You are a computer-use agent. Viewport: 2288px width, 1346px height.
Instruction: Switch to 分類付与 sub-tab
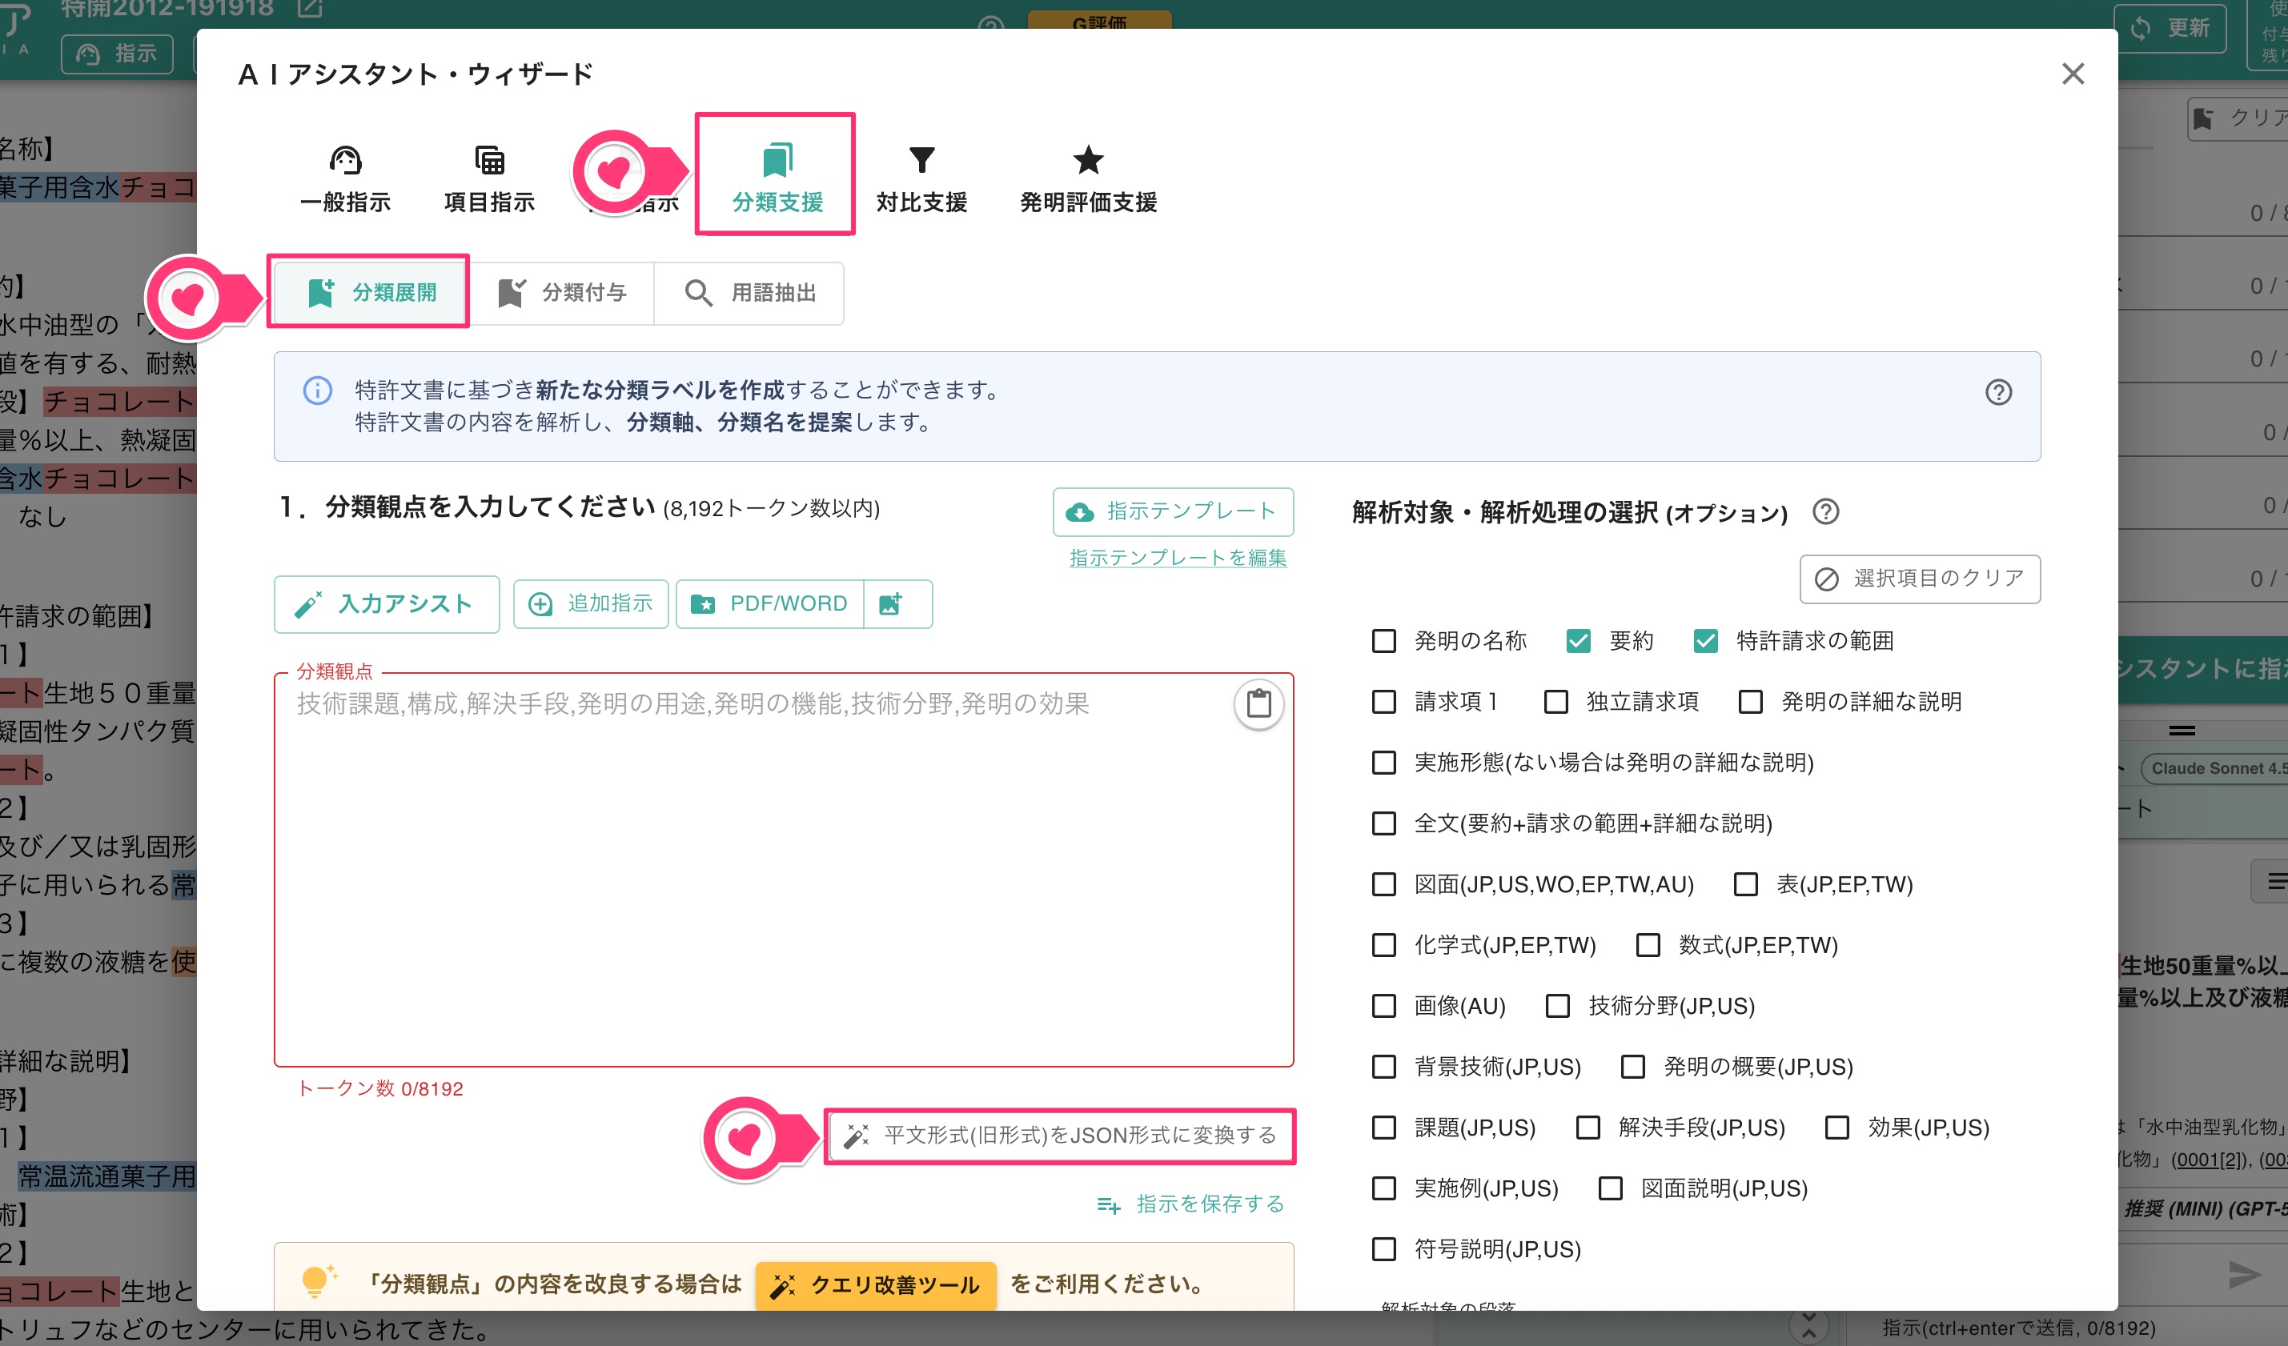(563, 292)
